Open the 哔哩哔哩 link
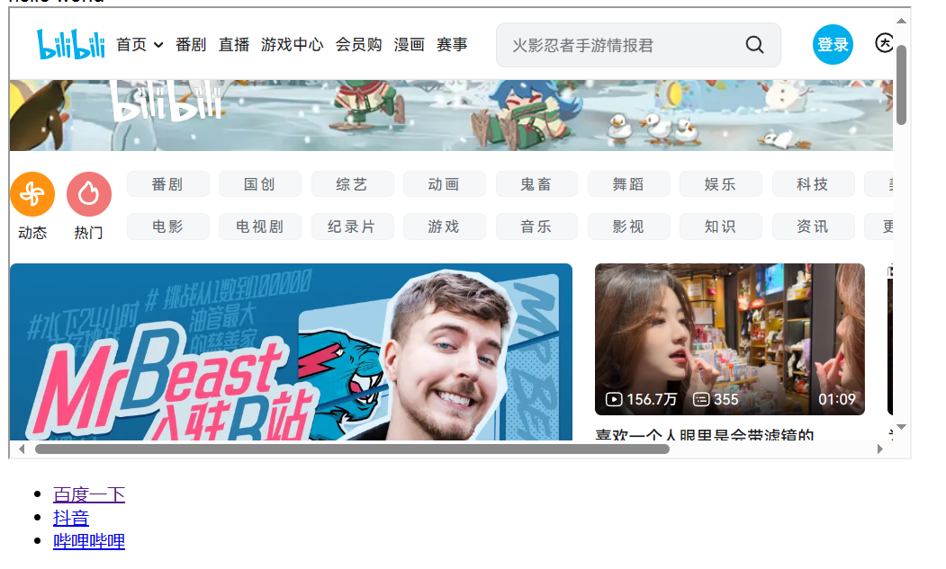The width and height of the screenshot is (946, 569). (x=89, y=541)
